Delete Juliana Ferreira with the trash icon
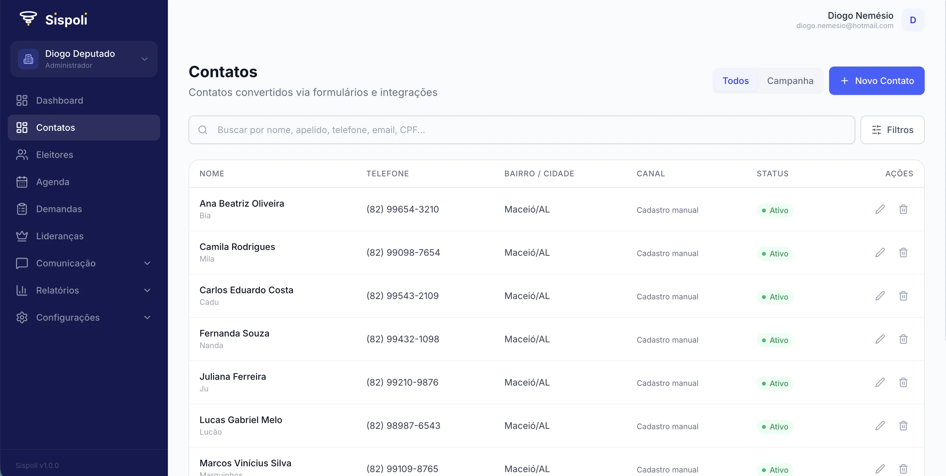 click(x=903, y=382)
